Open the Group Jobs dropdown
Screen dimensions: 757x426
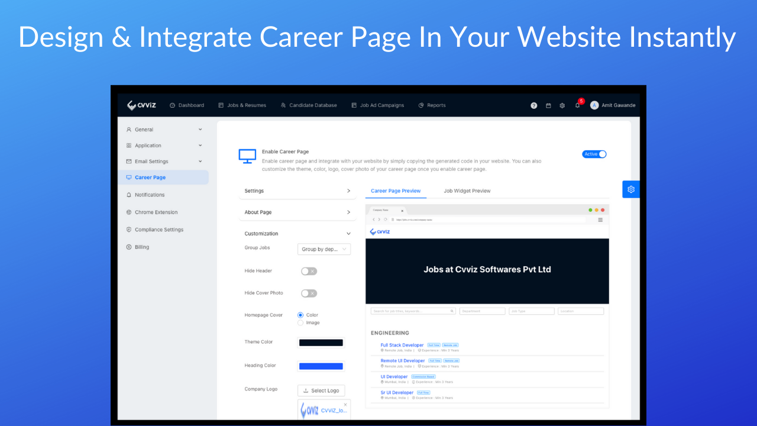coord(324,249)
